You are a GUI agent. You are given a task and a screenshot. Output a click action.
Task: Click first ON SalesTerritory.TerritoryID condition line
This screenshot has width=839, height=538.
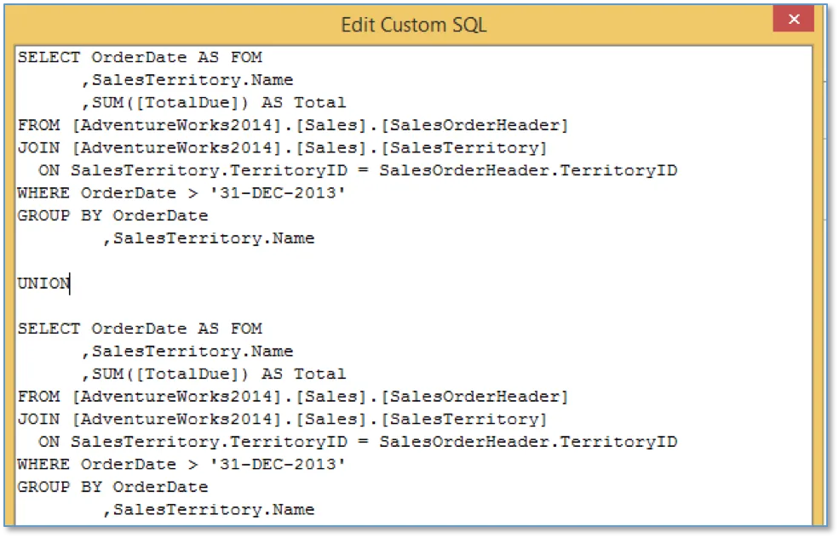[x=358, y=170]
